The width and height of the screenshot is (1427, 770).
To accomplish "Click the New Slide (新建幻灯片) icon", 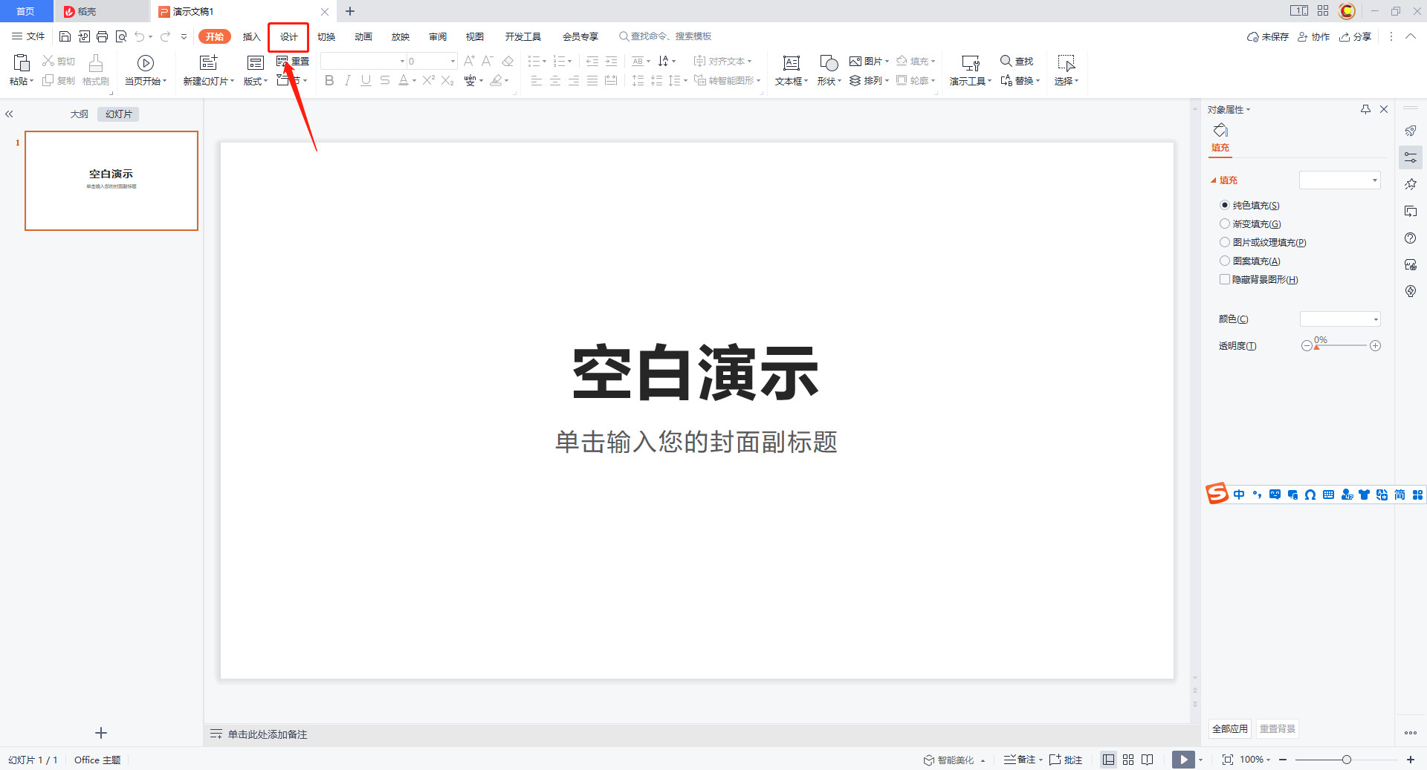I will [209, 62].
